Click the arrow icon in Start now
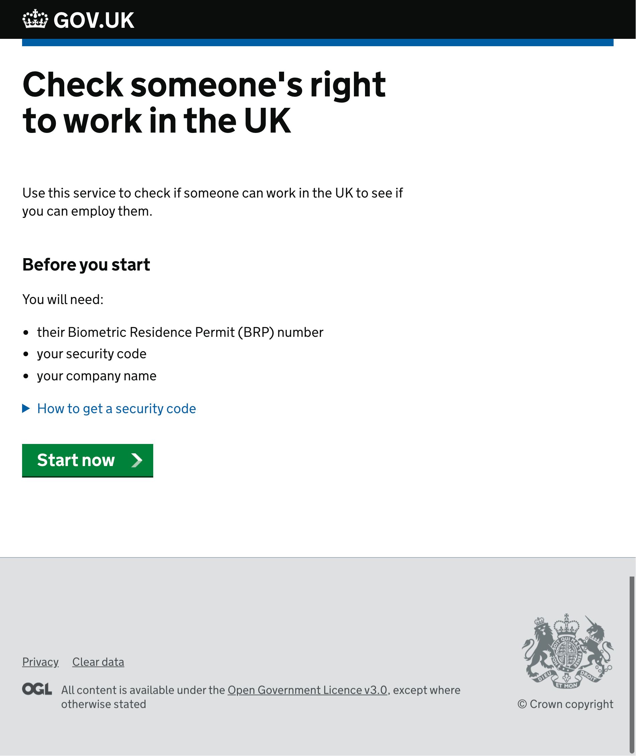 click(x=137, y=460)
